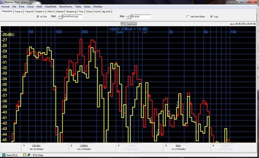Click the -45 vertical scale label

pos(4,140)
